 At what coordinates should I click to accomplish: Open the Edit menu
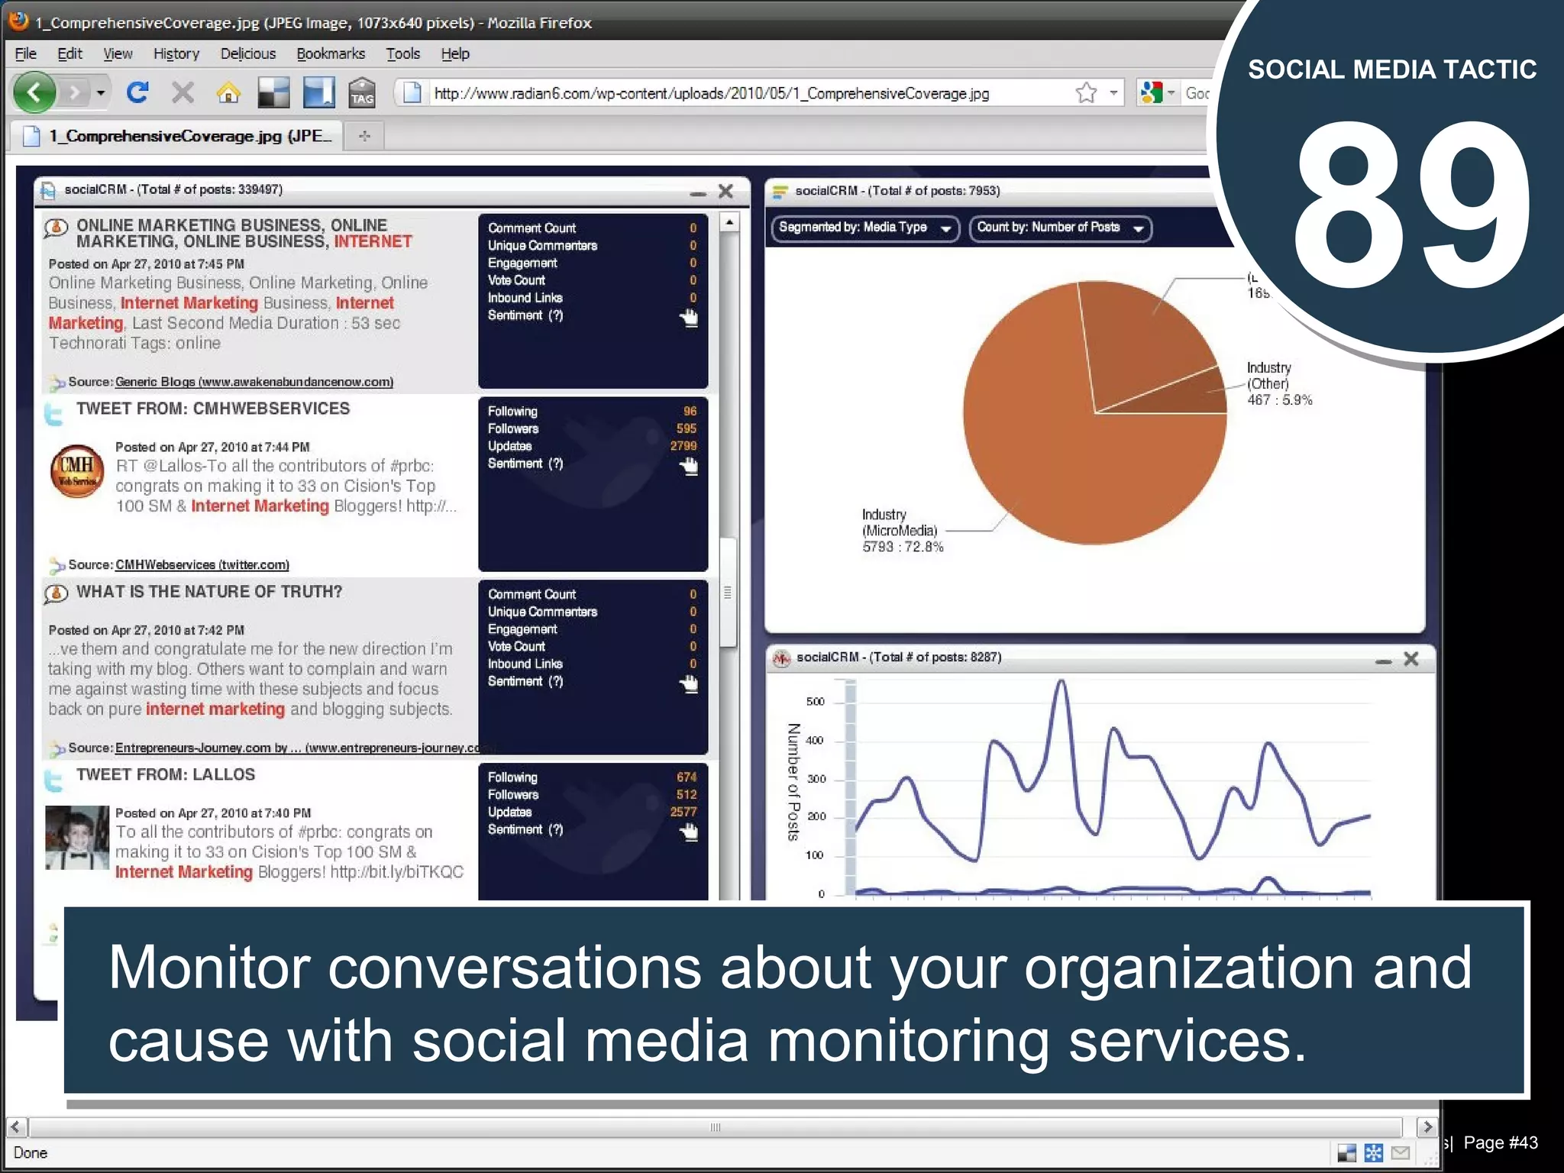click(69, 53)
